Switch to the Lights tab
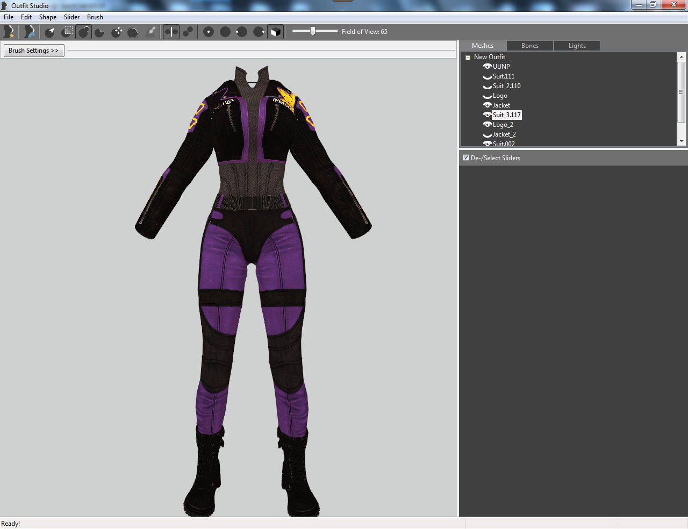 click(577, 46)
